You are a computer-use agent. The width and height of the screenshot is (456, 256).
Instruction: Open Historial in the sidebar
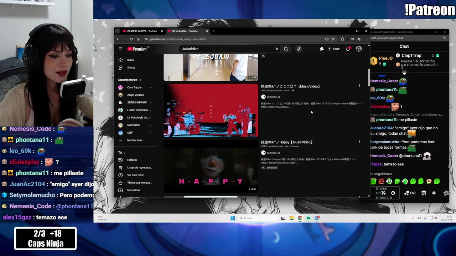(132, 160)
